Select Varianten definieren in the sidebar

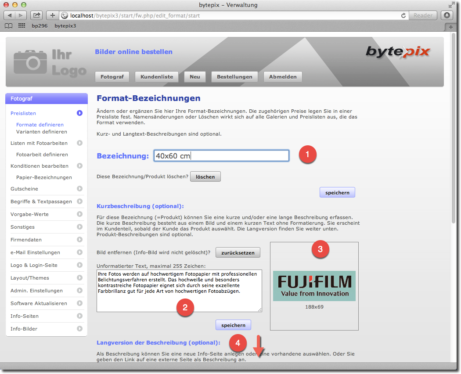click(x=42, y=132)
